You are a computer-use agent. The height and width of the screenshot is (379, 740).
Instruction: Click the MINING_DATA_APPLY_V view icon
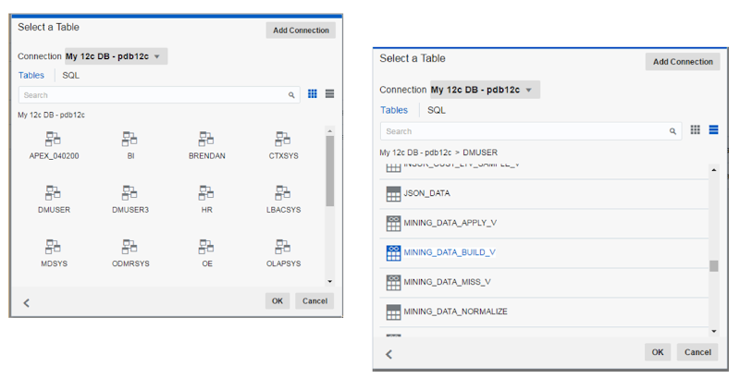(x=393, y=223)
